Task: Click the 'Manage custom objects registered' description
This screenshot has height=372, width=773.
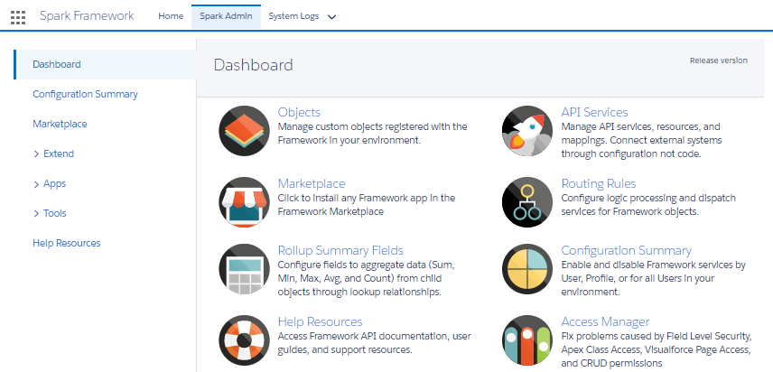Action: pos(373,133)
